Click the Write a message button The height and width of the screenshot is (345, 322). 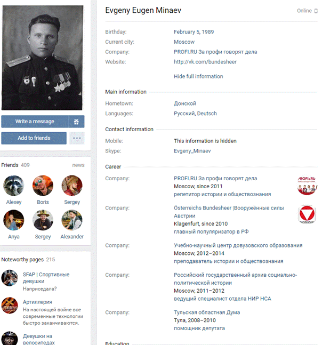click(35, 122)
